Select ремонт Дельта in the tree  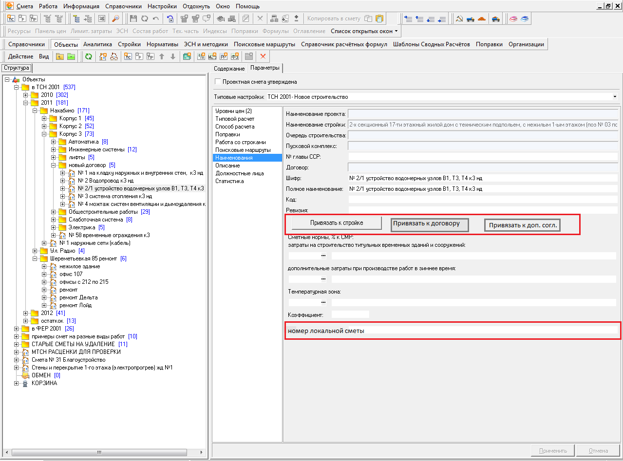78,297
